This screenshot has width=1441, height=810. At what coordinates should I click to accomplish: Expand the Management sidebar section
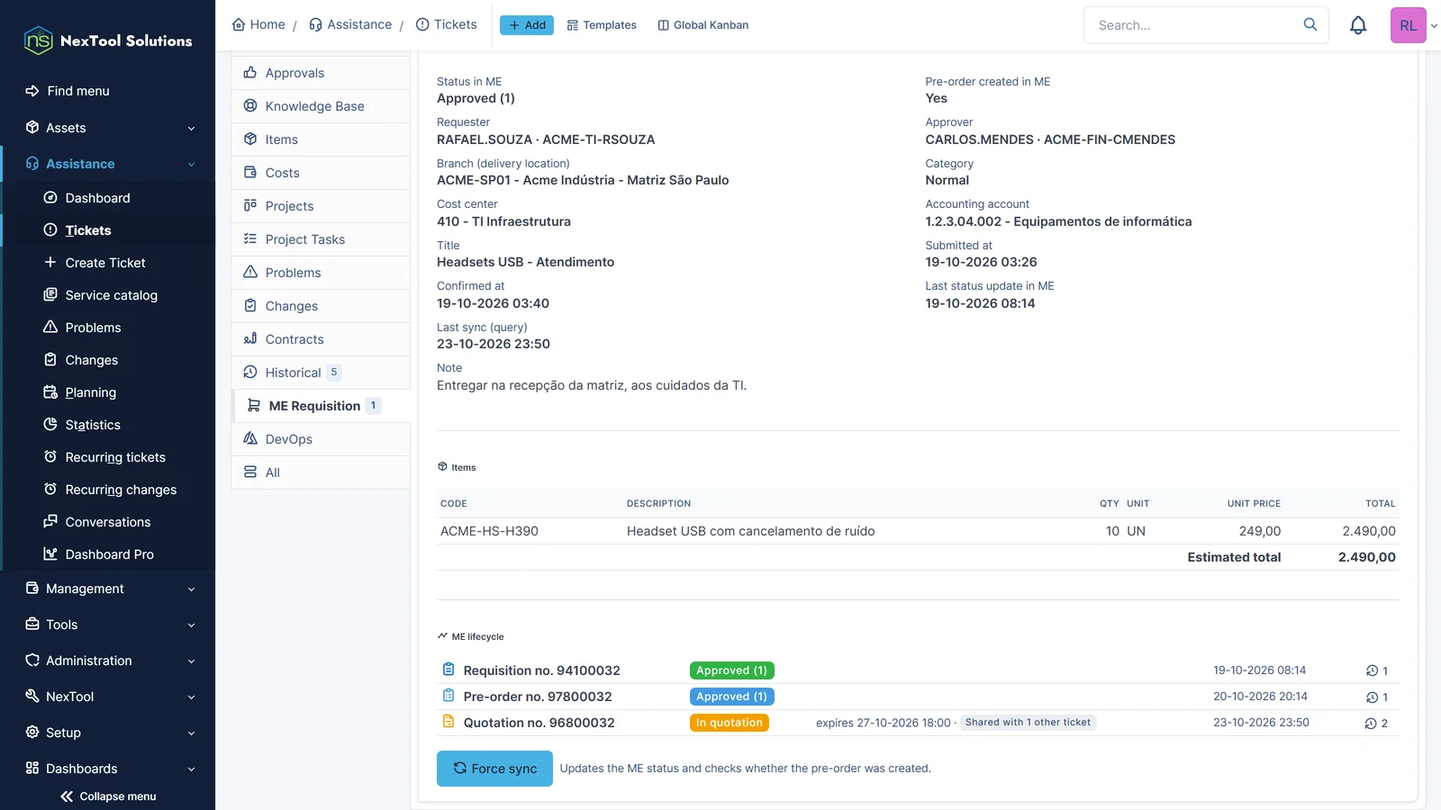108,589
